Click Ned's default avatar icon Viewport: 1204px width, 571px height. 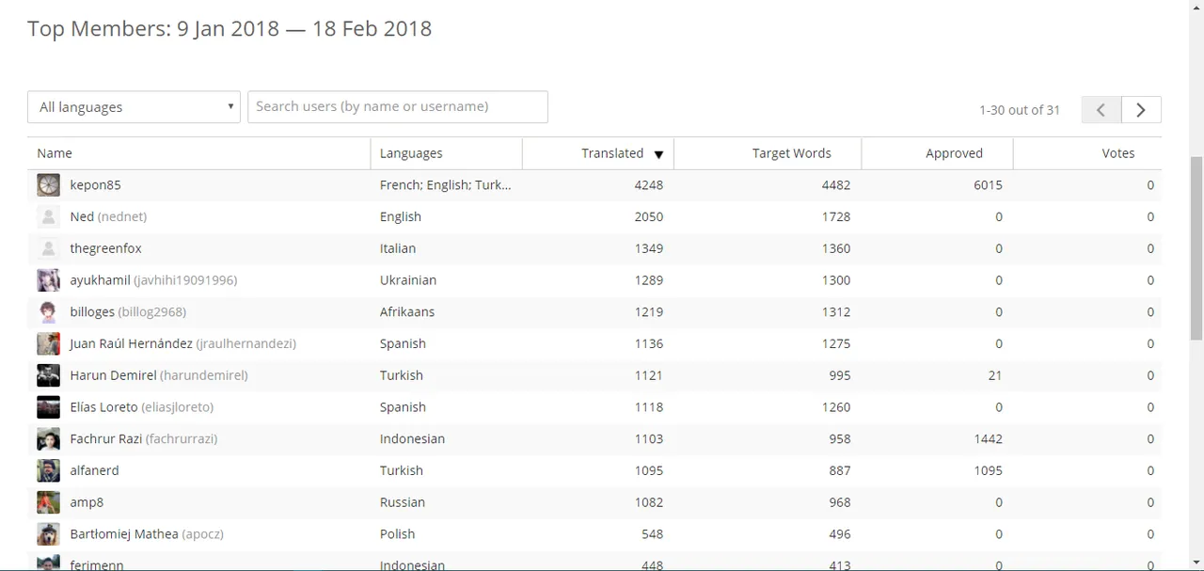coord(48,217)
